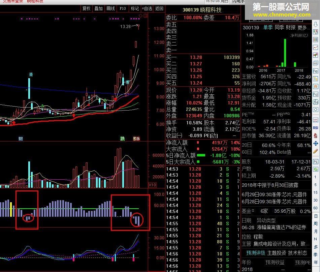Select the 主题投资 theme investing tab

277,253
